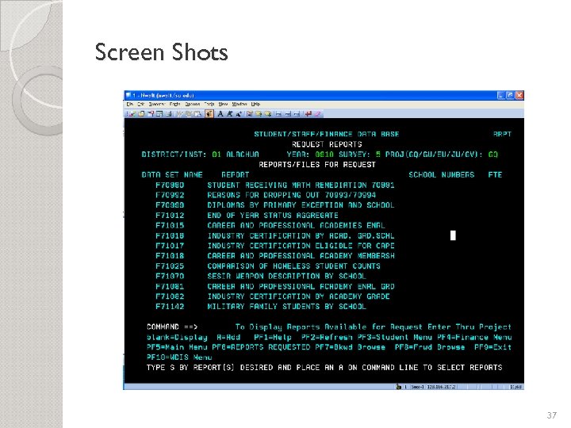This screenshot has width=571, height=428.
Task: Click the DATA SET NAME column header
Action: point(172,174)
